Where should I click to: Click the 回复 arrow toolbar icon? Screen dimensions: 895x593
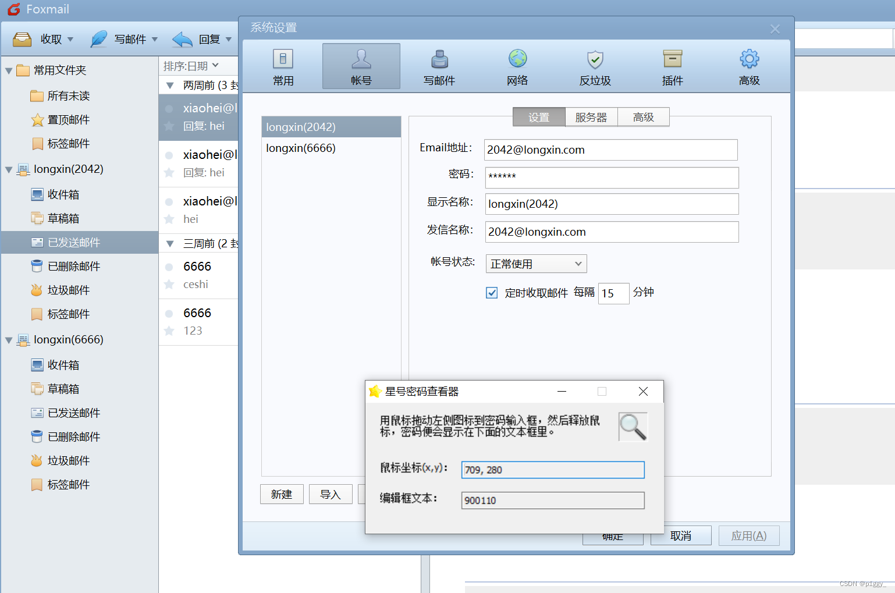pyautogui.click(x=182, y=39)
